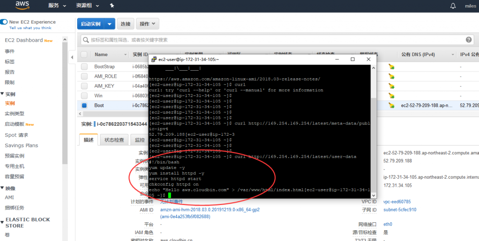Open the AWS home logo

click(22, 5)
